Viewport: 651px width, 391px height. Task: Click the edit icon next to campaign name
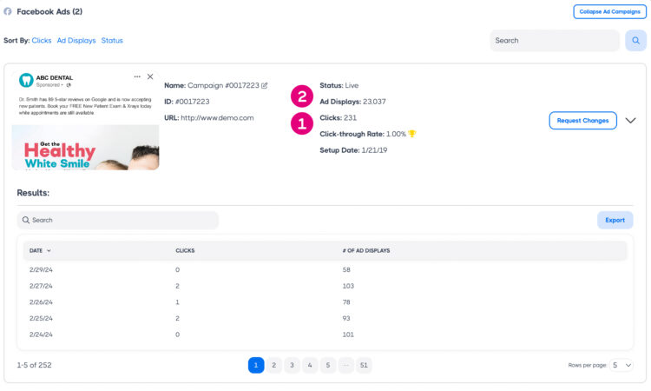[265, 85]
